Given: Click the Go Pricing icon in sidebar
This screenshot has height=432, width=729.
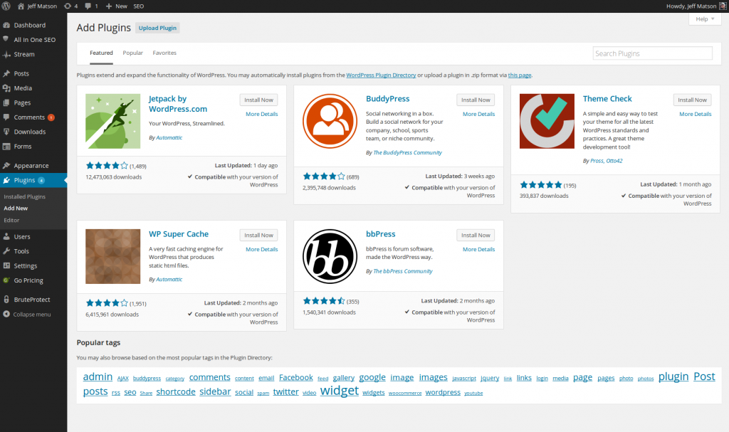Looking at the screenshot, I should [x=6, y=280].
